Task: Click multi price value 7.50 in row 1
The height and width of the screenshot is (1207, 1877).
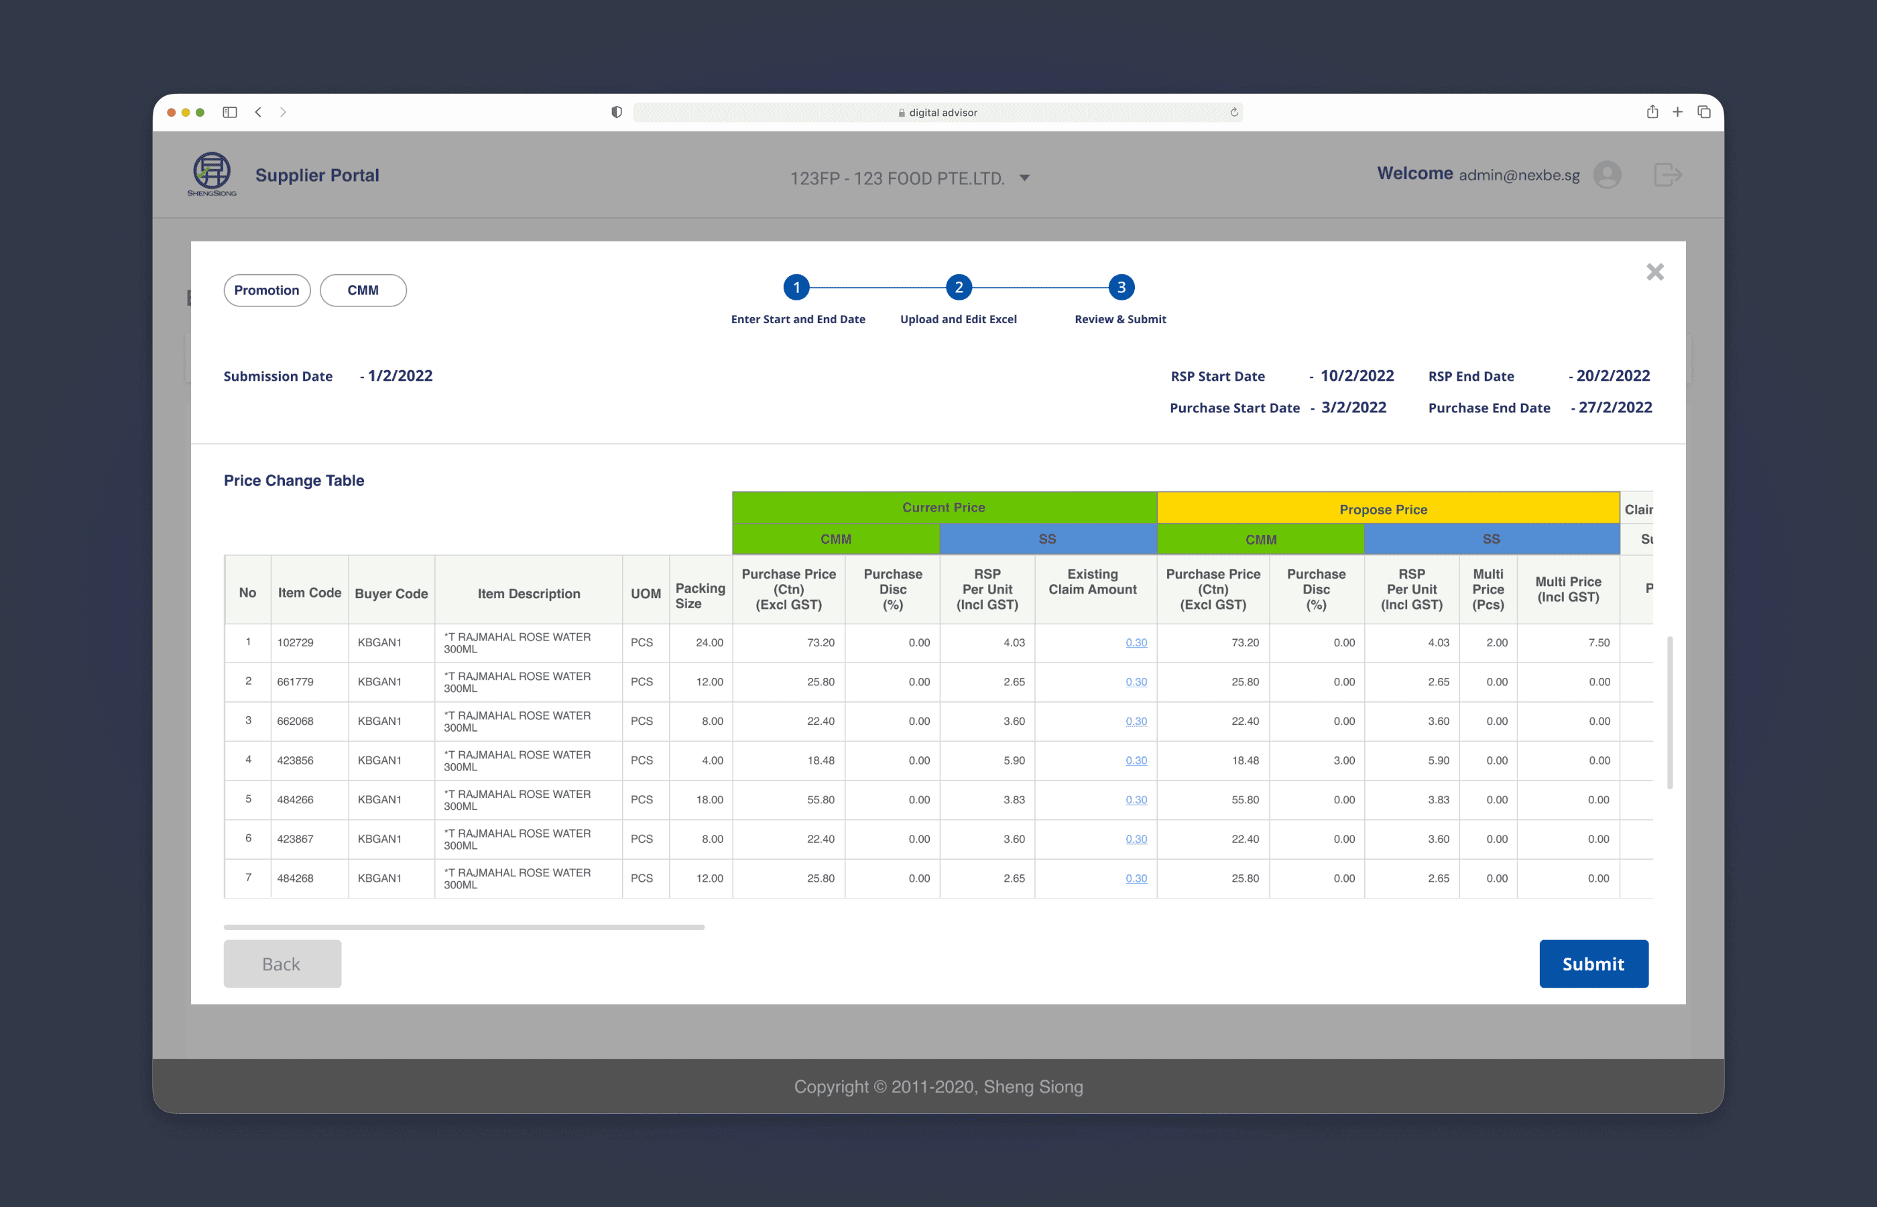Action: (1599, 642)
